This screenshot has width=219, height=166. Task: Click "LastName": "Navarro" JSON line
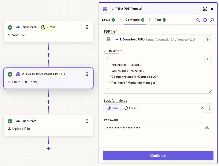127,71
